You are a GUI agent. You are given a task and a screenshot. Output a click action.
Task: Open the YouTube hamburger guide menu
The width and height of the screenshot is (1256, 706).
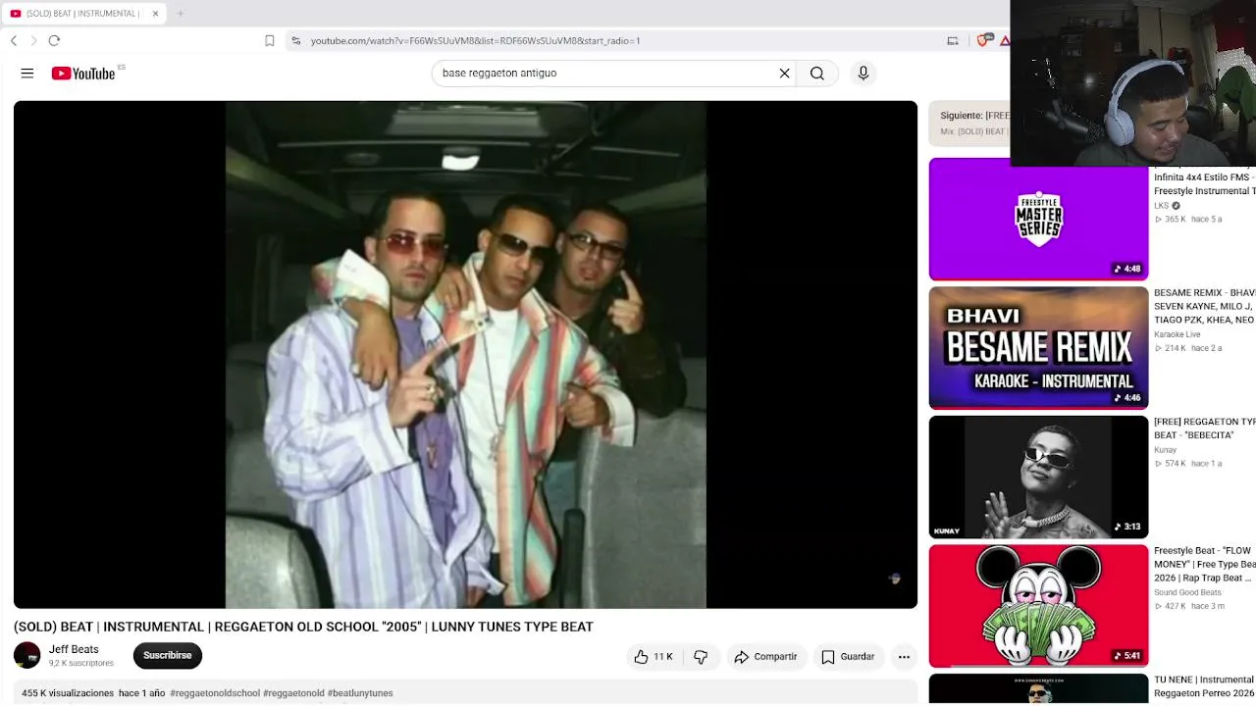(x=27, y=74)
